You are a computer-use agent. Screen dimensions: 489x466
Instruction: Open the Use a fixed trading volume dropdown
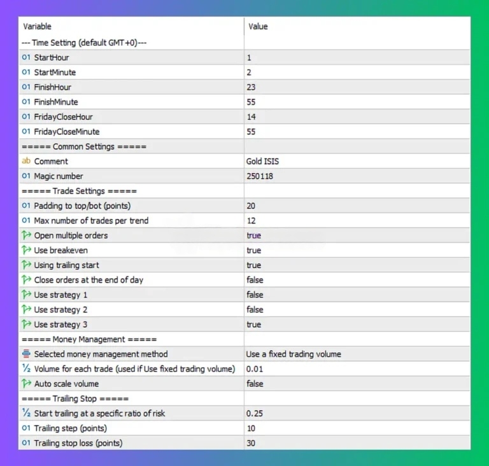[x=293, y=354]
